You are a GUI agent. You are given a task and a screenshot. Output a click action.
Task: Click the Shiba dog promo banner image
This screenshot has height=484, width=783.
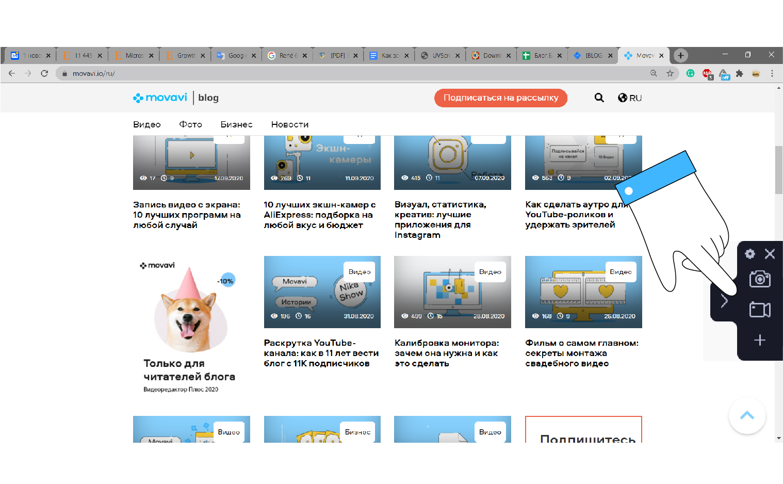pyautogui.click(x=189, y=310)
